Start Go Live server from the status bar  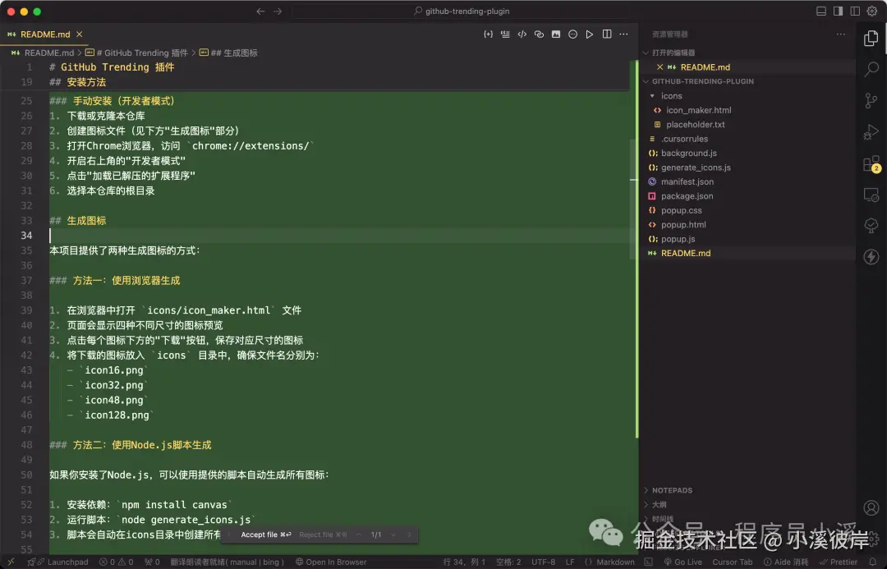682,562
